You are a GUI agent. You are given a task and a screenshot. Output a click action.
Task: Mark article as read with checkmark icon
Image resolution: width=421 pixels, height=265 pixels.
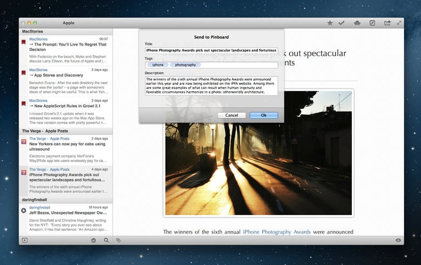pos(342,23)
